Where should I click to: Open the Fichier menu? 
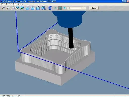point(3,4)
